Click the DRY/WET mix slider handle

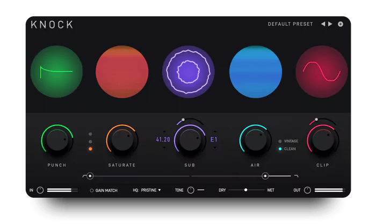(x=246, y=190)
